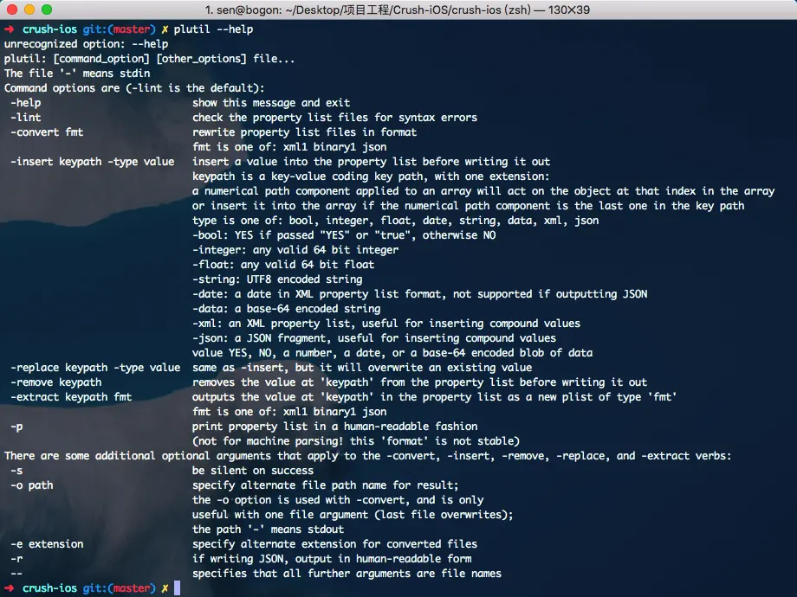
Task: Click '-data: a base-64 encoded string' line
Action: point(286,309)
